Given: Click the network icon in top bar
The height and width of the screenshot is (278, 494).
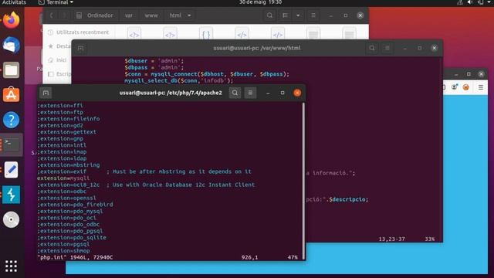Looking at the screenshot, I should pos(460,2).
